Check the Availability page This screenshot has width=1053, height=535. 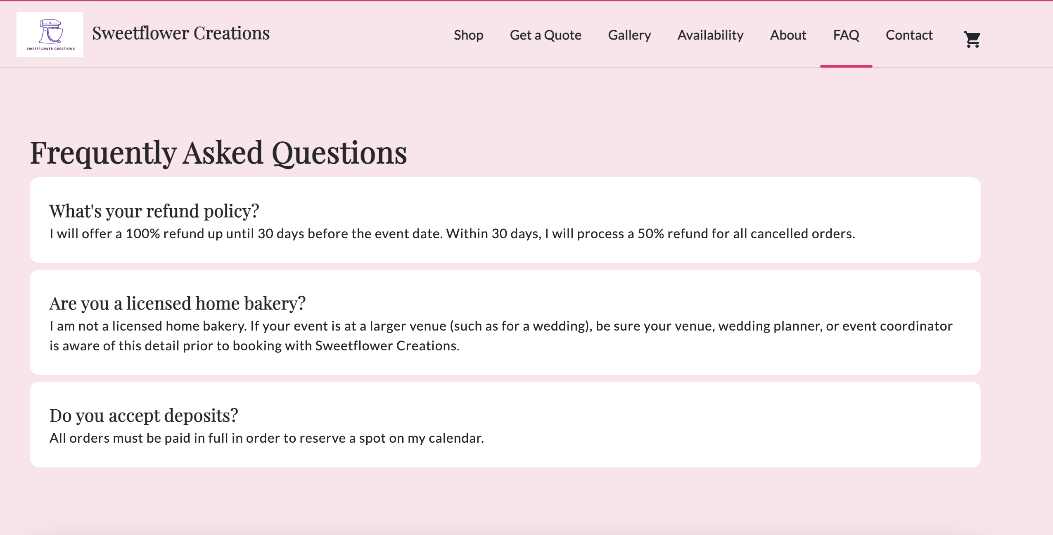(710, 35)
